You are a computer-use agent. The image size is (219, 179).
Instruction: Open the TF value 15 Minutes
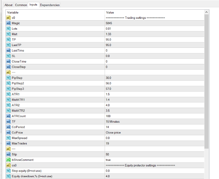tap(154, 121)
